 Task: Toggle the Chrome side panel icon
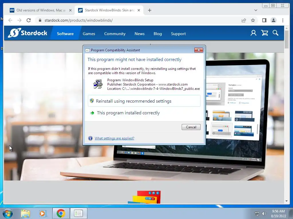pos(264,20)
